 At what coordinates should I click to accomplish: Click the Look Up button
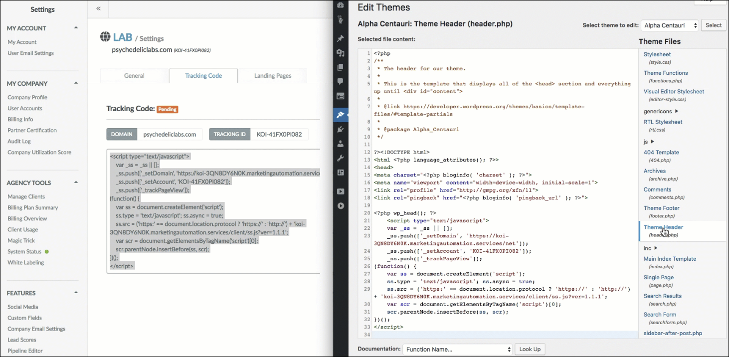coord(530,350)
